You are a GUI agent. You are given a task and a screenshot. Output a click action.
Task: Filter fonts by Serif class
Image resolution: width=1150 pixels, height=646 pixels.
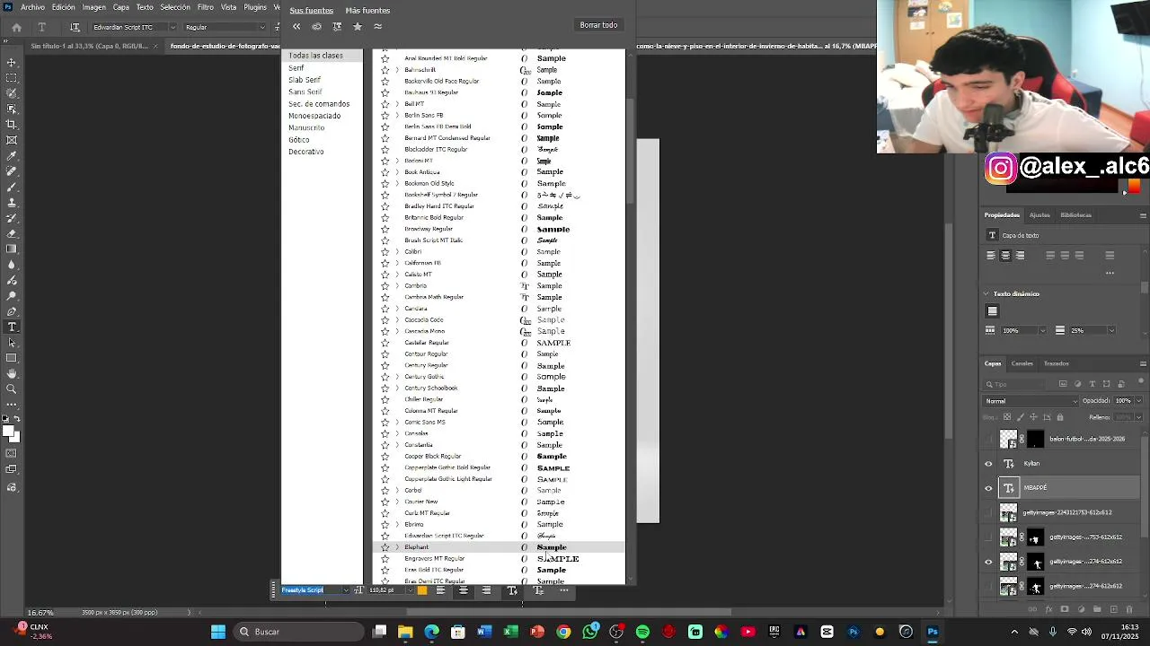click(x=296, y=68)
